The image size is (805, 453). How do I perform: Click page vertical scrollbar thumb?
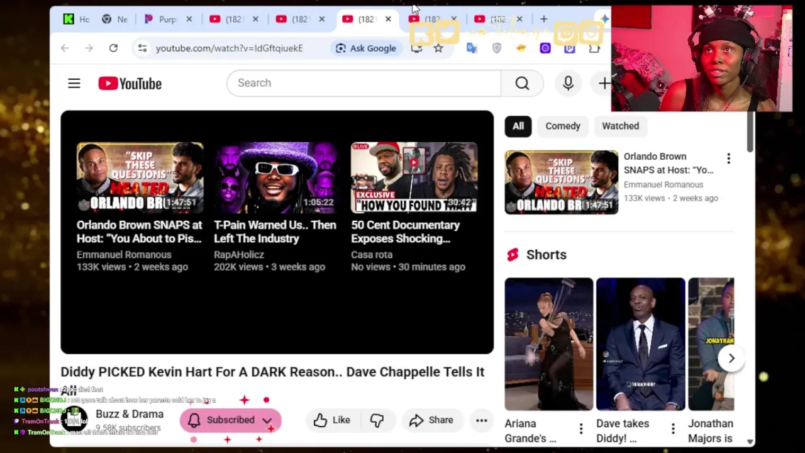pyautogui.click(x=750, y=132)
